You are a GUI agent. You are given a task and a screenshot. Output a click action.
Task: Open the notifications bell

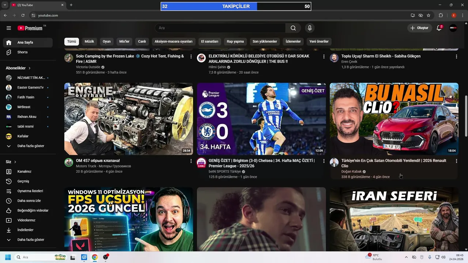(x=439, y=28)
